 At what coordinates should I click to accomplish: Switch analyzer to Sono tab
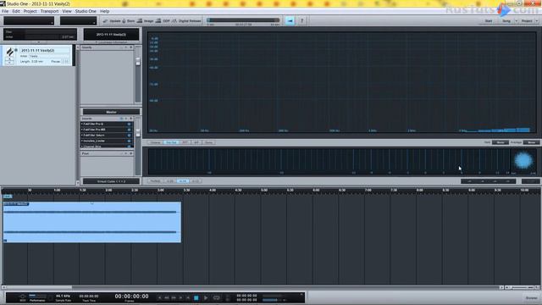tap(208, 142)
